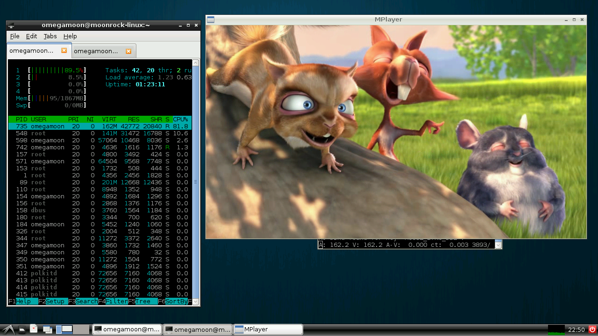Select the root process row PID 1

tap(100, 175)
